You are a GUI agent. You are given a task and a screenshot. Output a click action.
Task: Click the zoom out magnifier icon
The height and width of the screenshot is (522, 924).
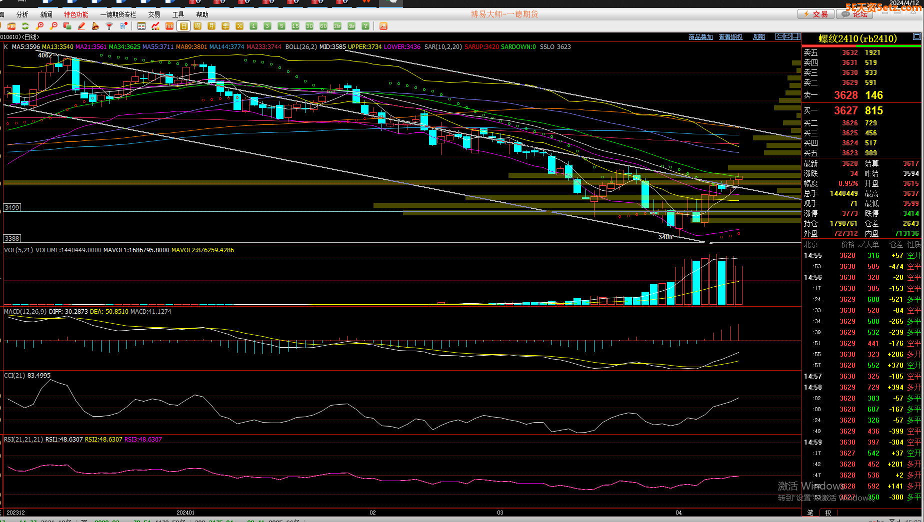(54, 26)
